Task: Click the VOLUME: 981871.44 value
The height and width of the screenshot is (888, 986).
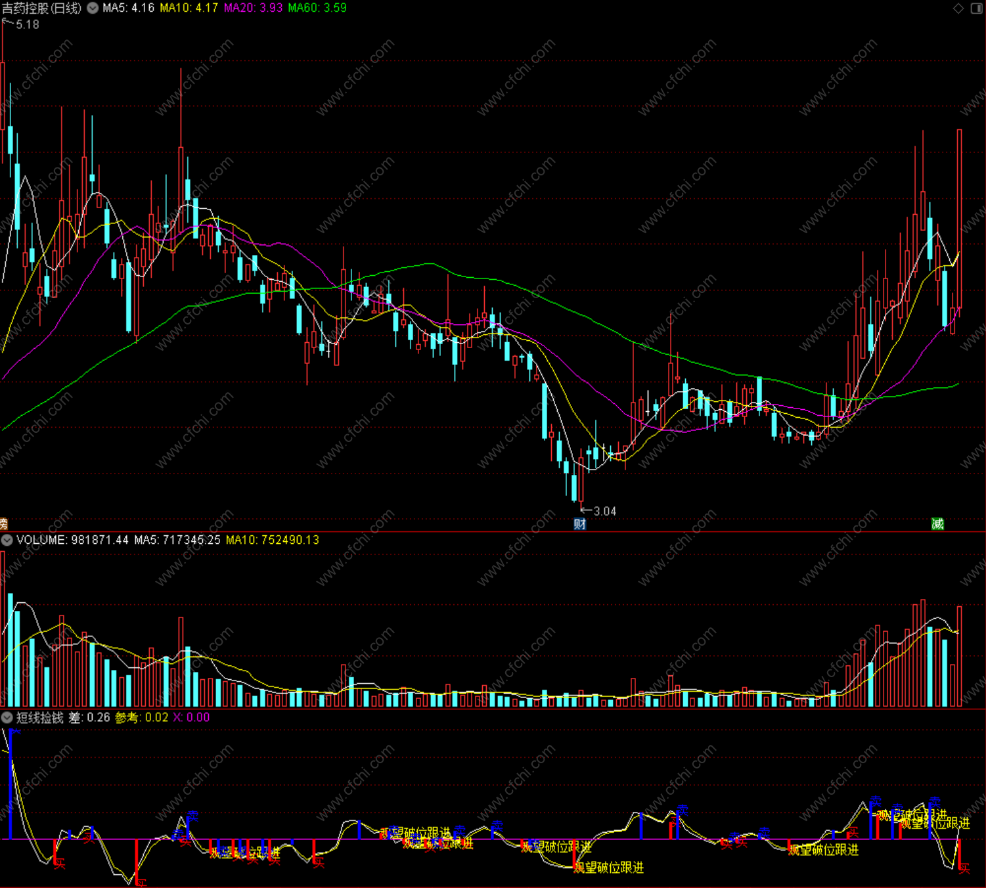Action: (x=73, y=540)
